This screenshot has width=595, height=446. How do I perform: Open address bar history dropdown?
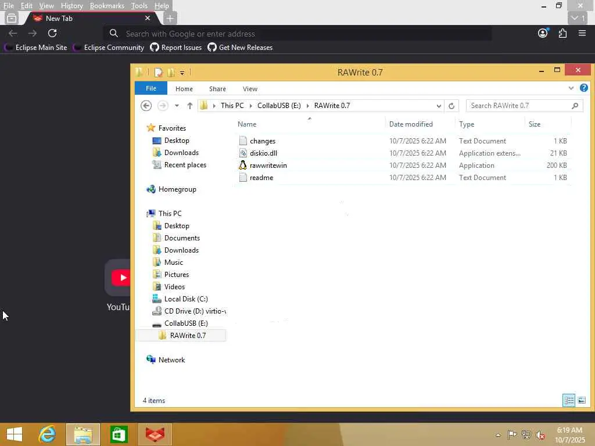point(439,106)
